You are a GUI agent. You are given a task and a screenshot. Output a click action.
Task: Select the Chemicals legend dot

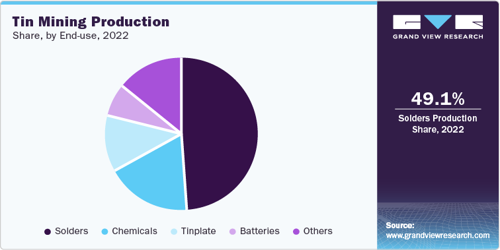[104, 232]
